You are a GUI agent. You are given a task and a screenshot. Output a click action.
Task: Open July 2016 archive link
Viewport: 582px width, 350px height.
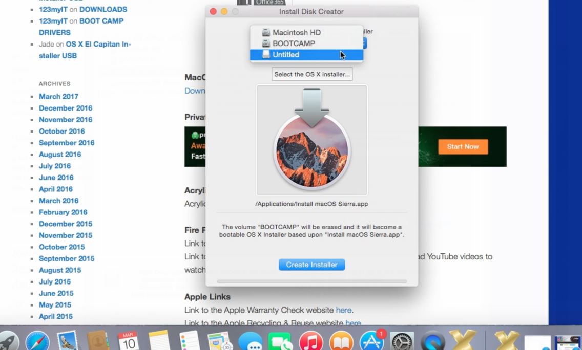[x=55, y=166]
